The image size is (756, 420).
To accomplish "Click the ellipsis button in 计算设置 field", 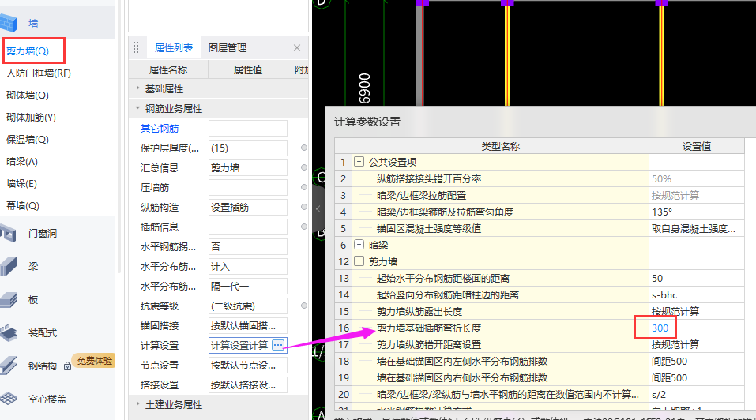I will (x=278, y=345).
